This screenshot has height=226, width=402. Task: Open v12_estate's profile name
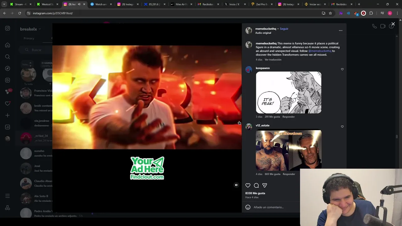tap(263, 126)
